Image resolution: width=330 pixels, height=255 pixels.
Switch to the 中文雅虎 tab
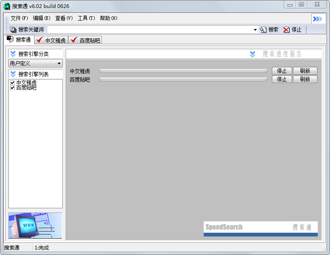pyautogui.click(x=51, y=40)
